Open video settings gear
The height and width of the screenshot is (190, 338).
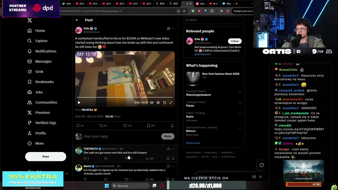[158, 103]
